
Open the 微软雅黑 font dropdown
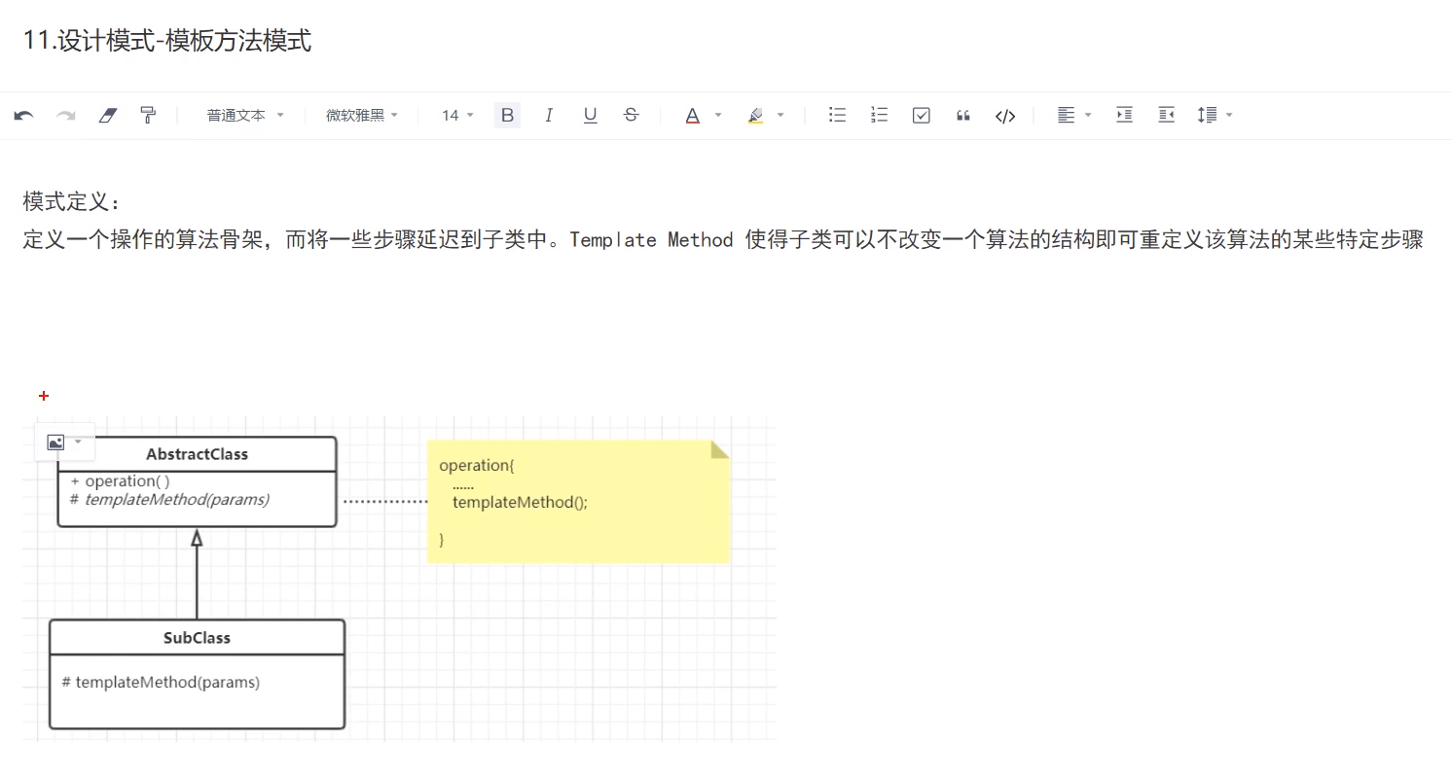click(x=362, y=116)
